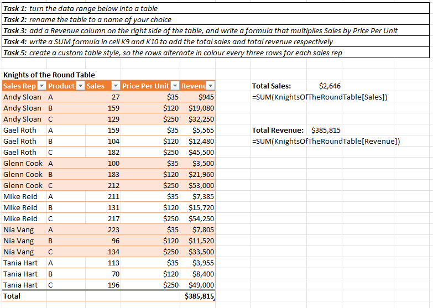Viewport: 433px width, 308px height.
Task: Open the Revenue column filter dropdown
Action: [x=211, y=86]
